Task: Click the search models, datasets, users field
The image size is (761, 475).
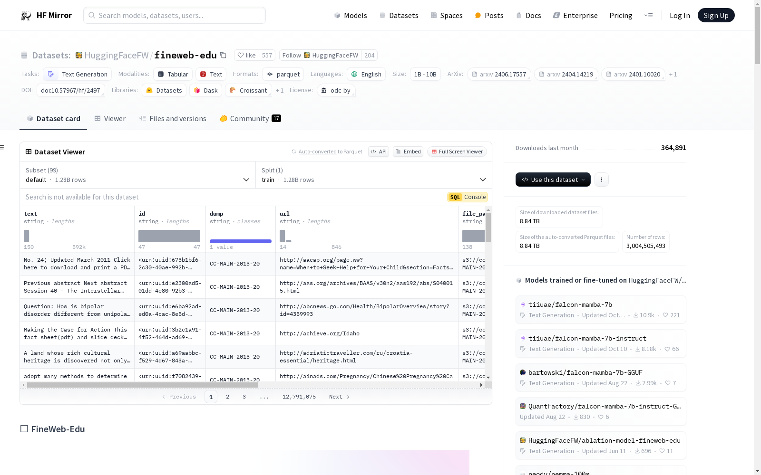Action: [x=174, y=15]
